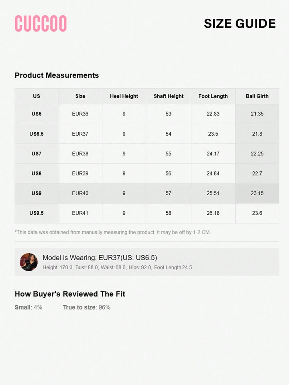Click the 22.25 ball girth value
The image size is (289, 385).
[x=257, y=154]
